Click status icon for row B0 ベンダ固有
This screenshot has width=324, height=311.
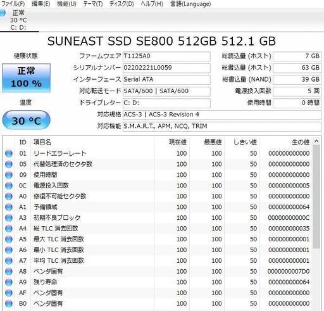pyautogui.click(x=9, y=303)
